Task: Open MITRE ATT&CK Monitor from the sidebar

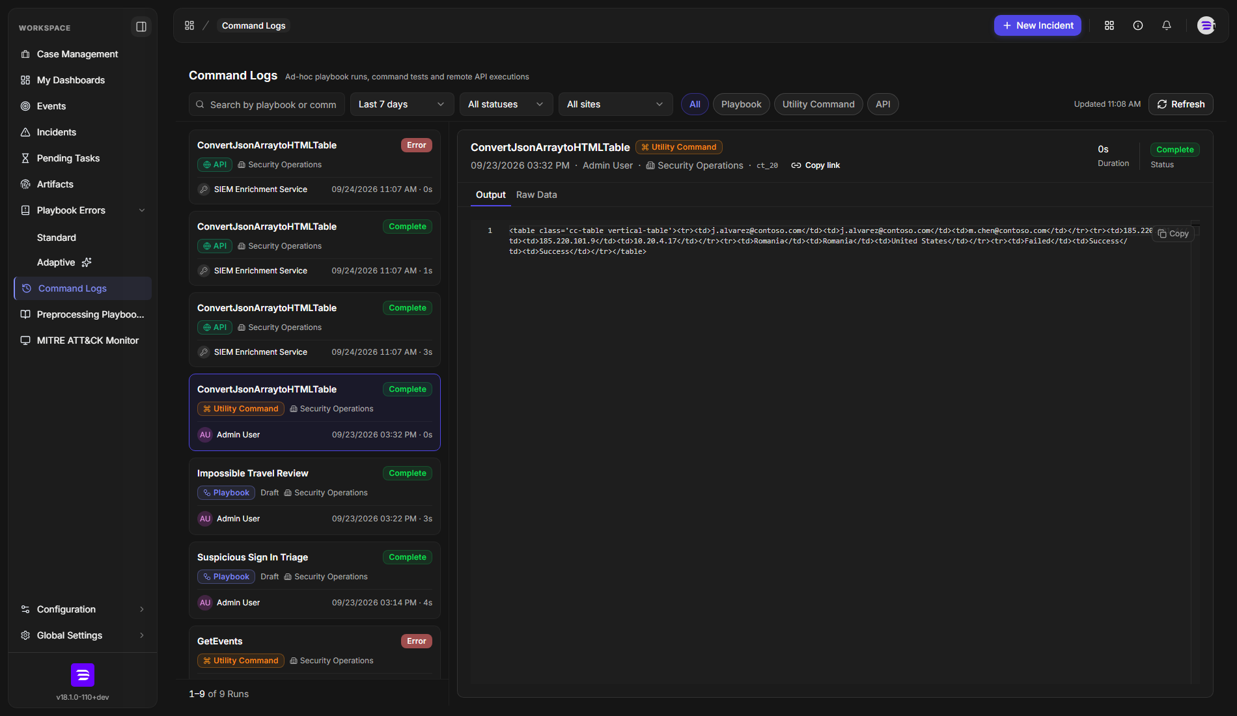Action: 83,340
